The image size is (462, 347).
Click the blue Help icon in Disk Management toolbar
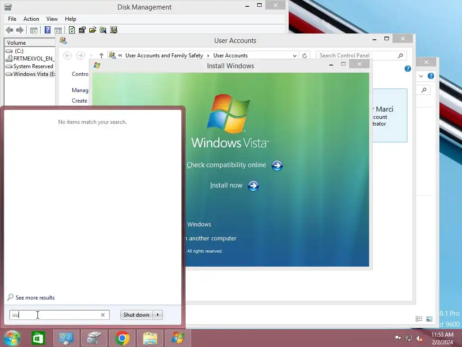coord(47,30)
